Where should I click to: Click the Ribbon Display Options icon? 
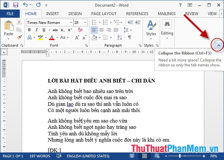pos(190,5)
